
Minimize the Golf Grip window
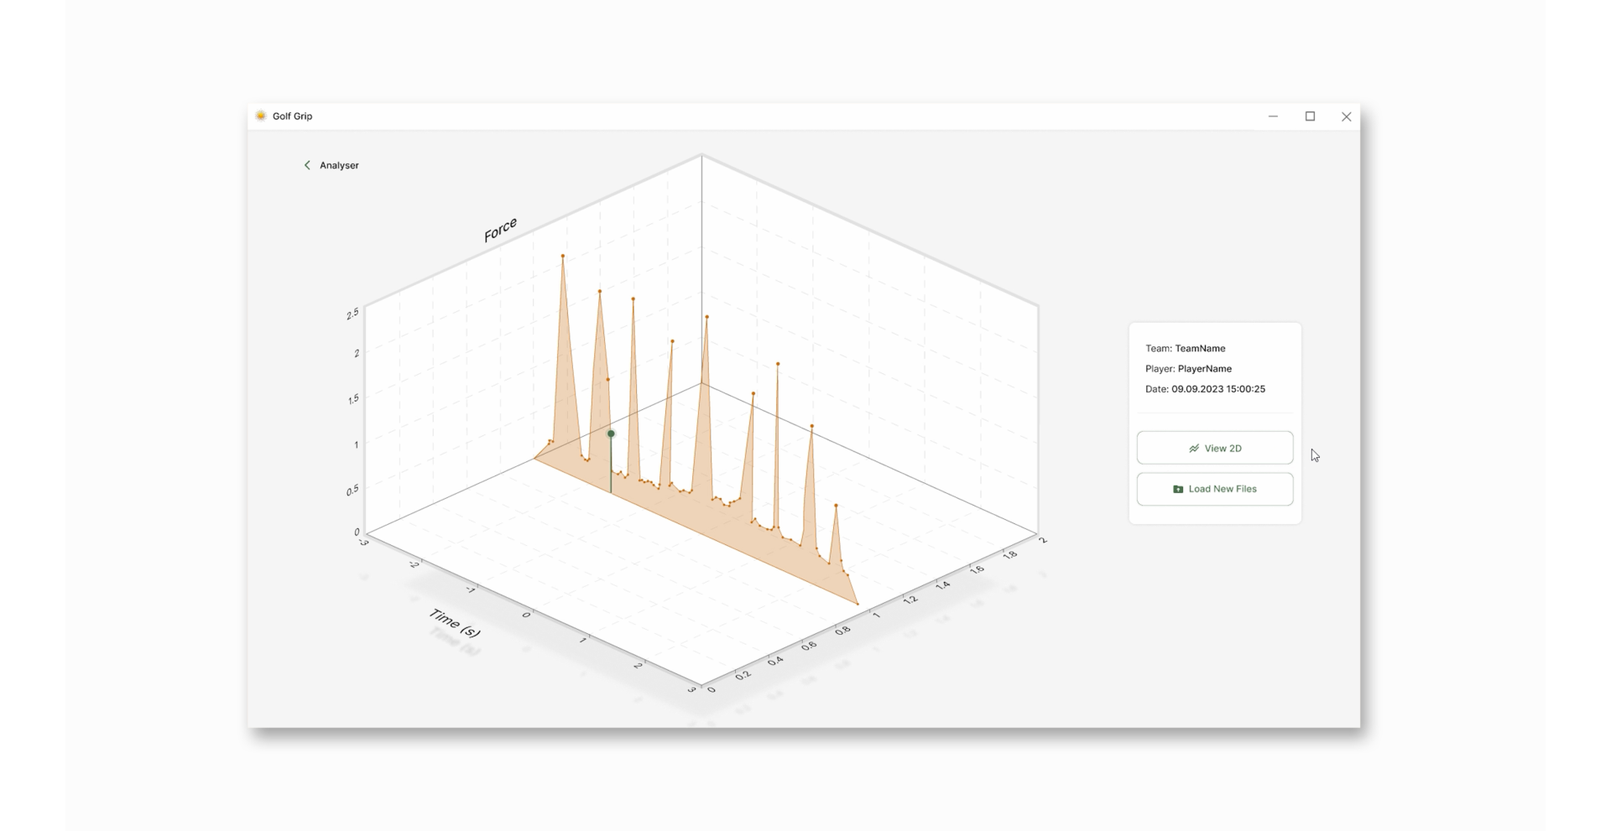[x=1273, y=117]
